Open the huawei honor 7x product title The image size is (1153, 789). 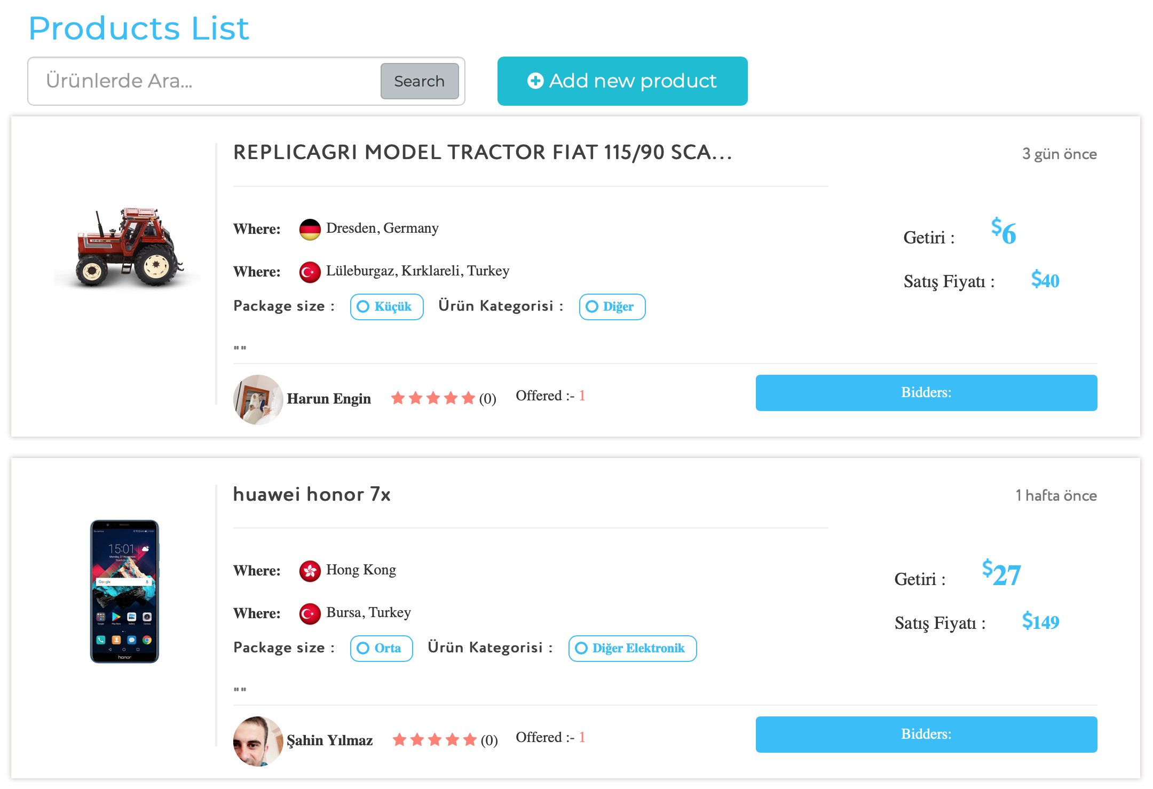312,494
